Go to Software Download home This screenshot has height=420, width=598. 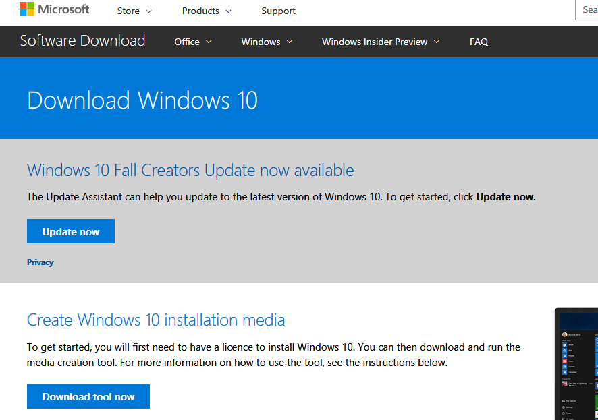[83, 40]
